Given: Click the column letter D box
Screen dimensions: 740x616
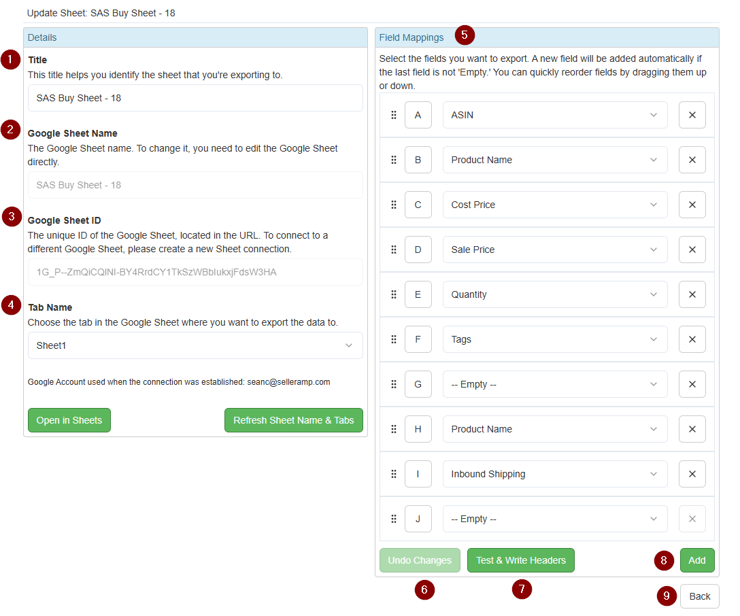Looking at the screenshot, I should tap(418, 250).
